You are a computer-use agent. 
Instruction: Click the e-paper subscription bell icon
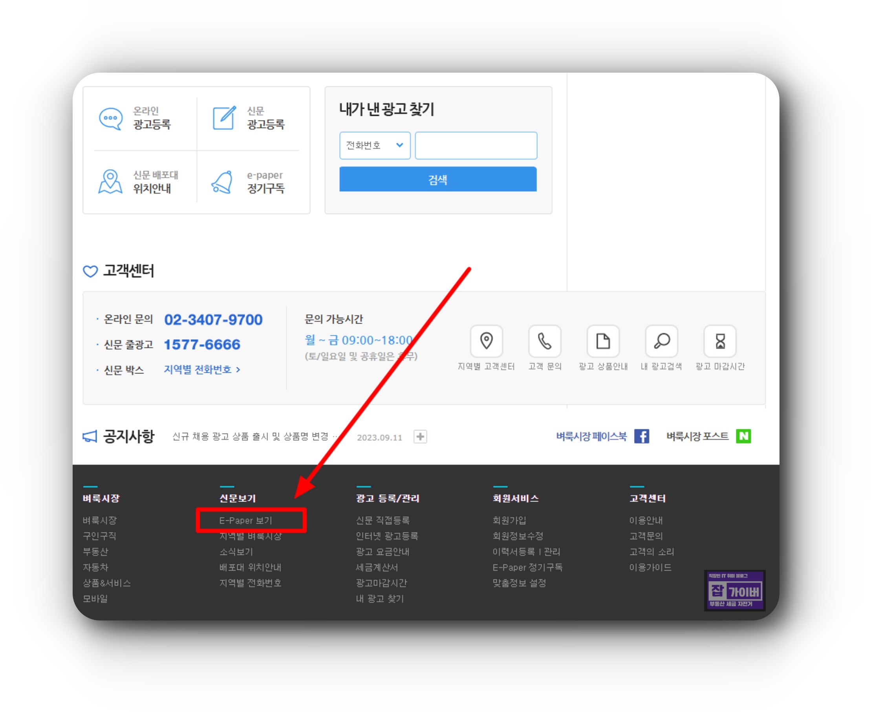click(223, 182)
